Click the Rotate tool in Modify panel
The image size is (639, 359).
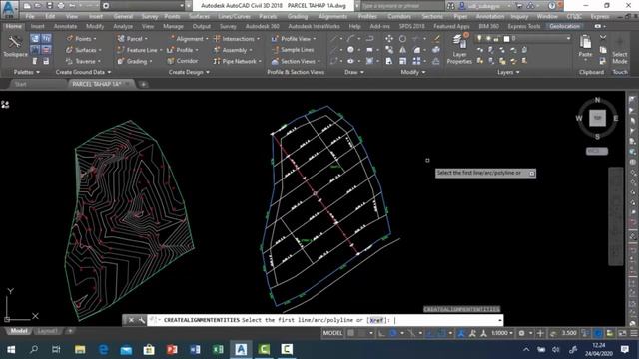(x=402, y=38)
